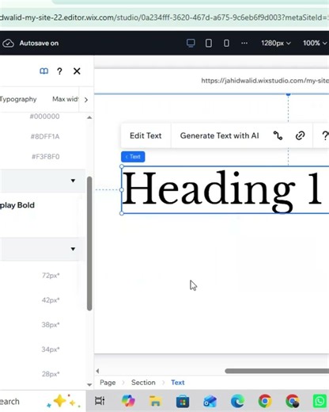Open File Explorer from the taskbar

pyautogui.click(x=155, y=401)
